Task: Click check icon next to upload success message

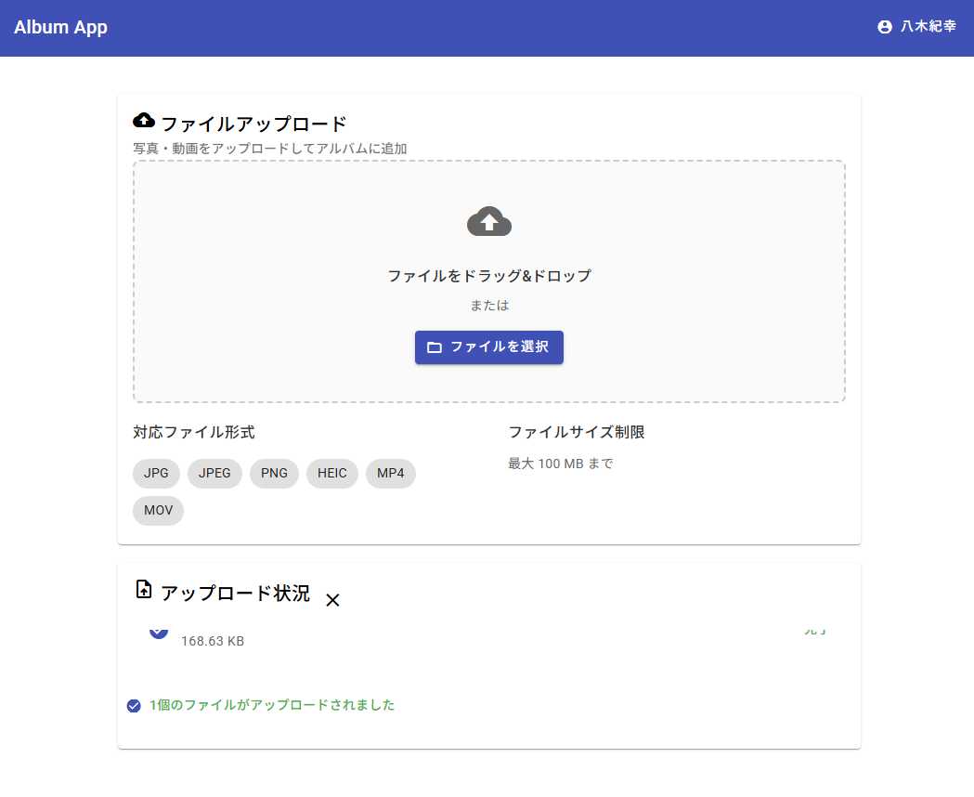Action: coord(134,706)
